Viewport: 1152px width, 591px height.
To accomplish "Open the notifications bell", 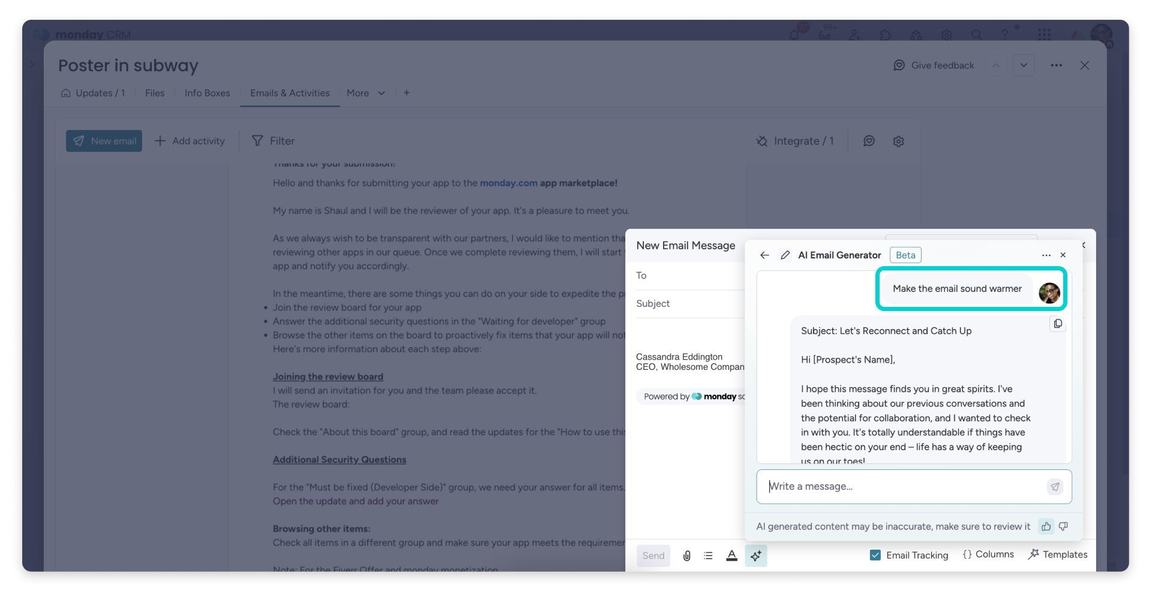I will [794, 35].
